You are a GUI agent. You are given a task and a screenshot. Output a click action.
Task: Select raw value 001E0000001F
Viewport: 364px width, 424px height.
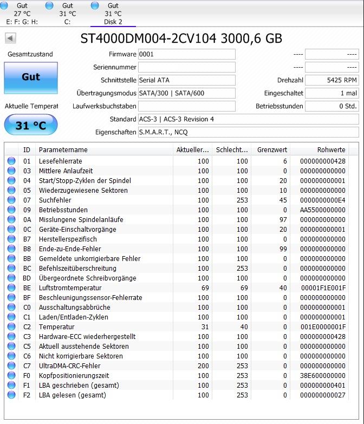click(323, 327)
